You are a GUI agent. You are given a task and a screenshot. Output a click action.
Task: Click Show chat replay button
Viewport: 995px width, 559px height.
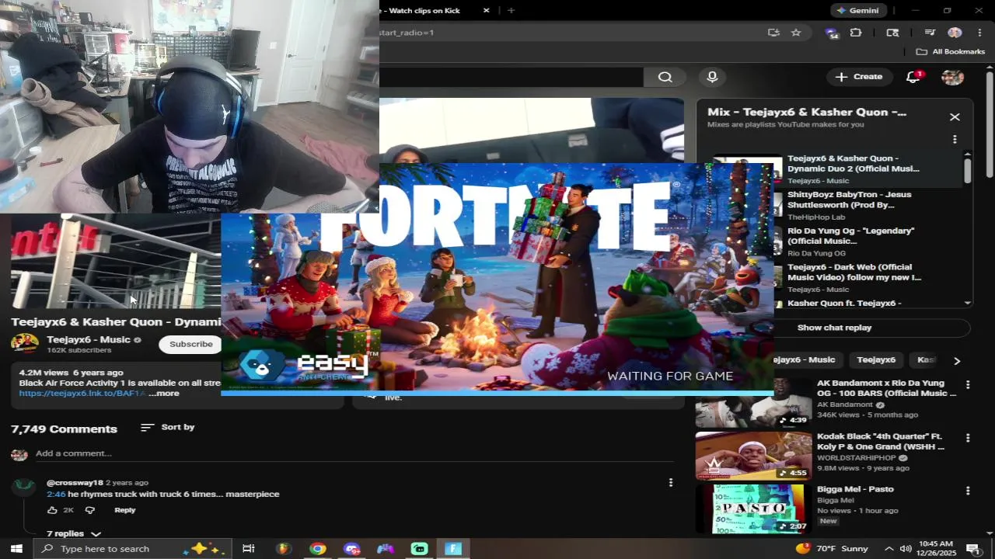coord(834,328)
